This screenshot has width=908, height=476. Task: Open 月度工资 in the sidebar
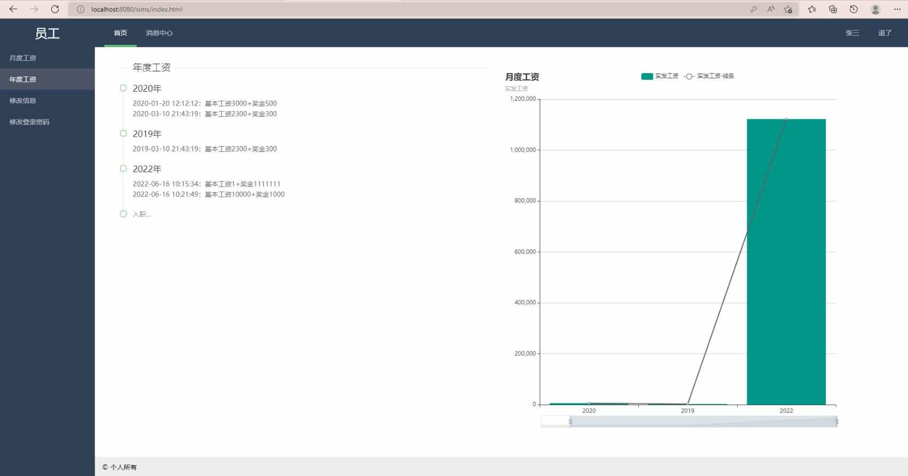point(48,58)
